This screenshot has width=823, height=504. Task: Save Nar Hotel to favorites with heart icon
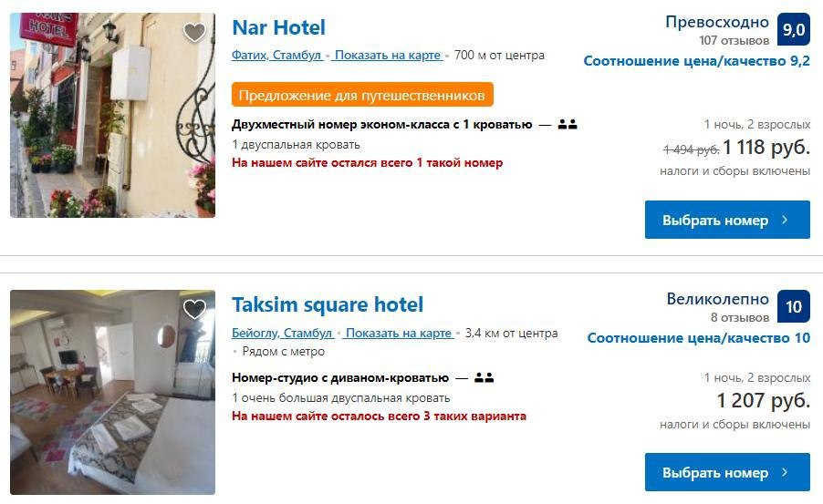click(194, 33)
